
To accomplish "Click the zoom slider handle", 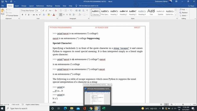I will [183, 105].
